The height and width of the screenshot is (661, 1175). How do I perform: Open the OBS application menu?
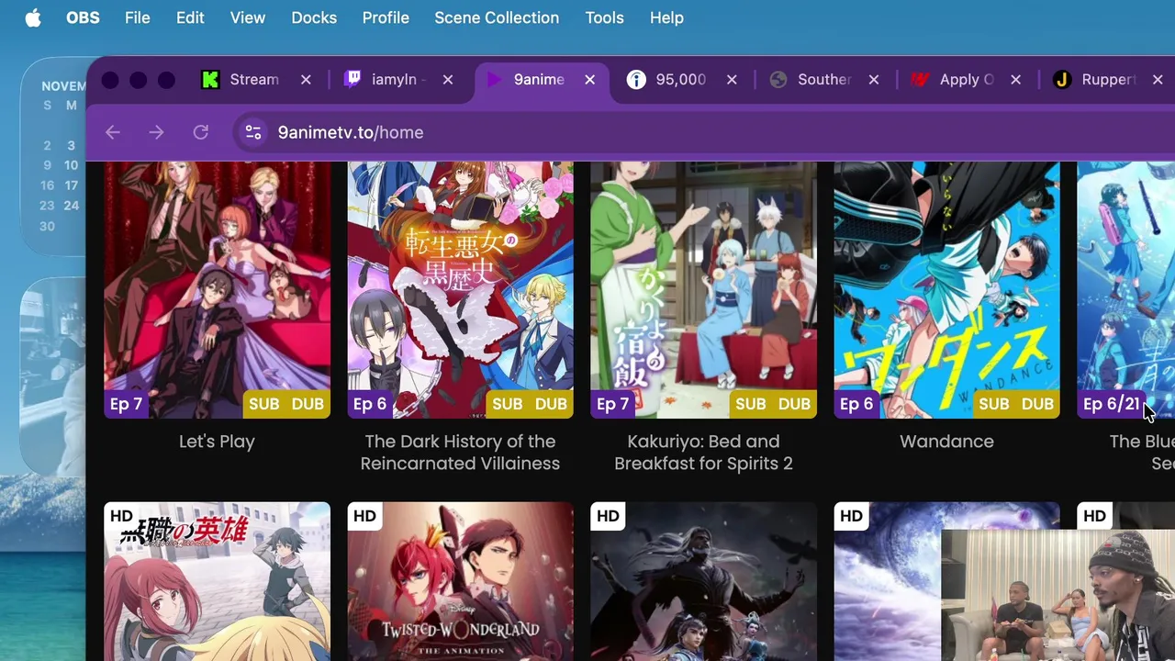click(83, 17)
